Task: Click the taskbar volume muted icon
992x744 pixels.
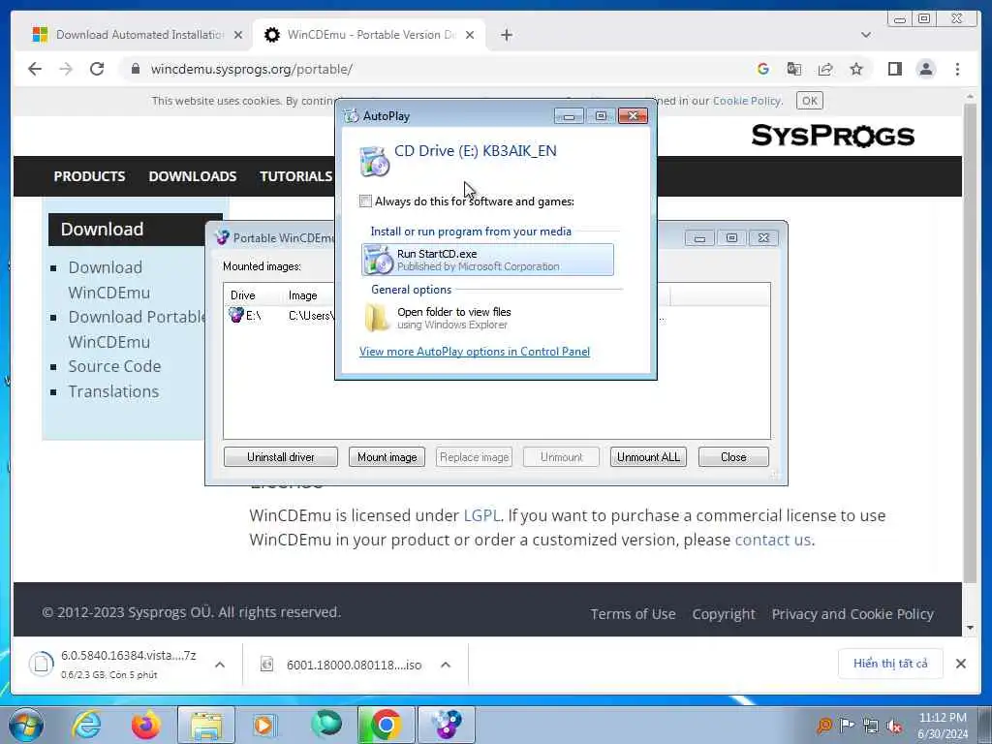Action: [x=894, y=726]
